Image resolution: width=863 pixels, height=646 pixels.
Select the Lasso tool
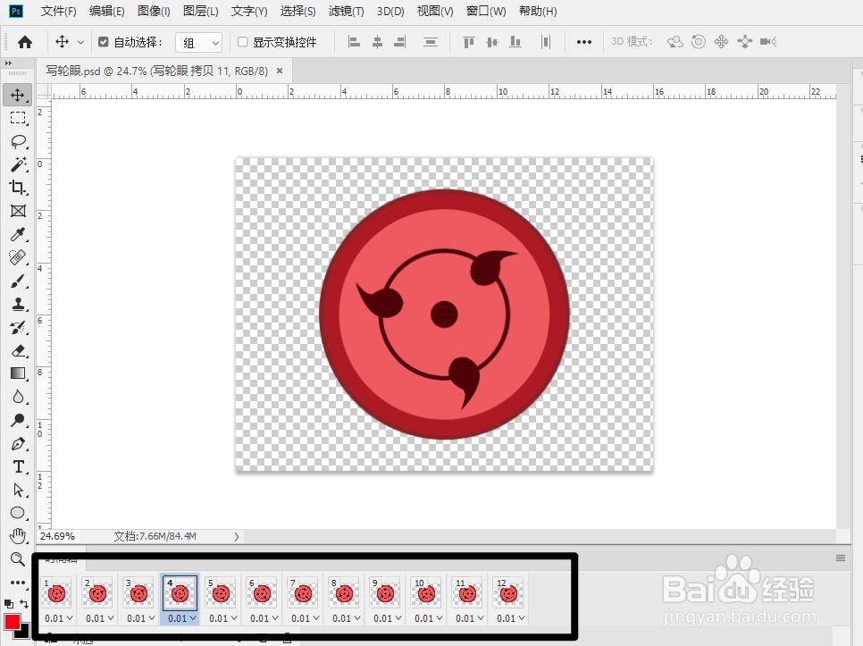(x=18, y=141)
